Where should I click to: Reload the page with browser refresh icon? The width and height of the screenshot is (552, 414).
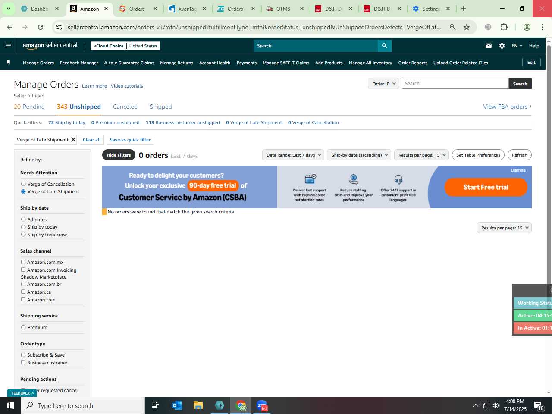41,27
